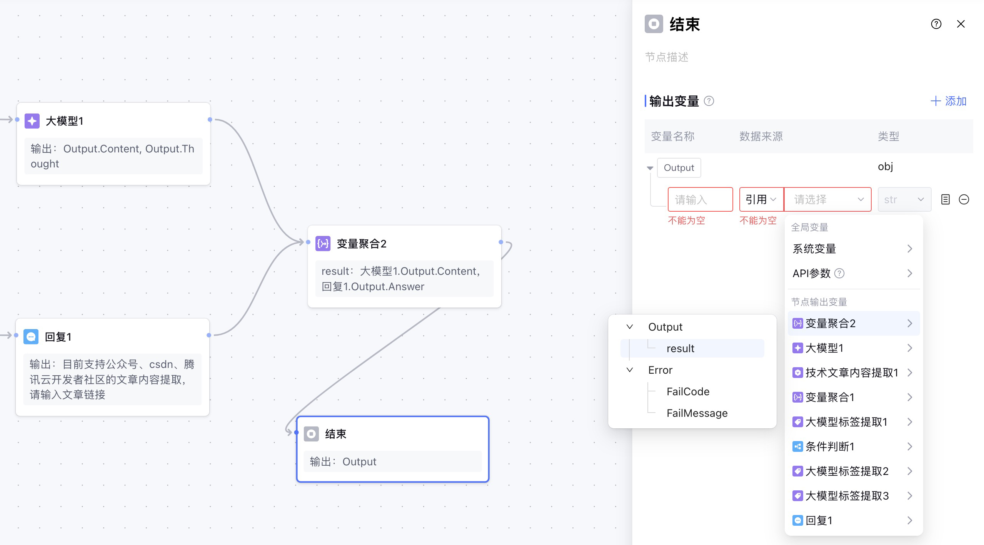The height and width of the screenshot is (545, 984).
Task: Collapse the Output variable row triangle
Action: click(x=650, y=168)
